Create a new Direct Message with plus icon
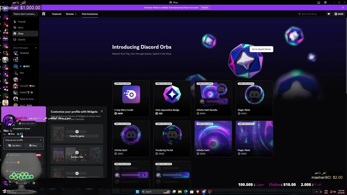The width and height of the screenshot is (347, 195). [x=36, y=48]
